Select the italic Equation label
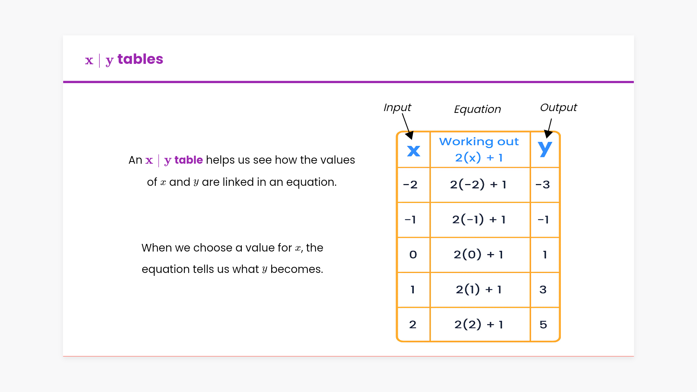Screen dimensions: 697x392 coord(477,109)
